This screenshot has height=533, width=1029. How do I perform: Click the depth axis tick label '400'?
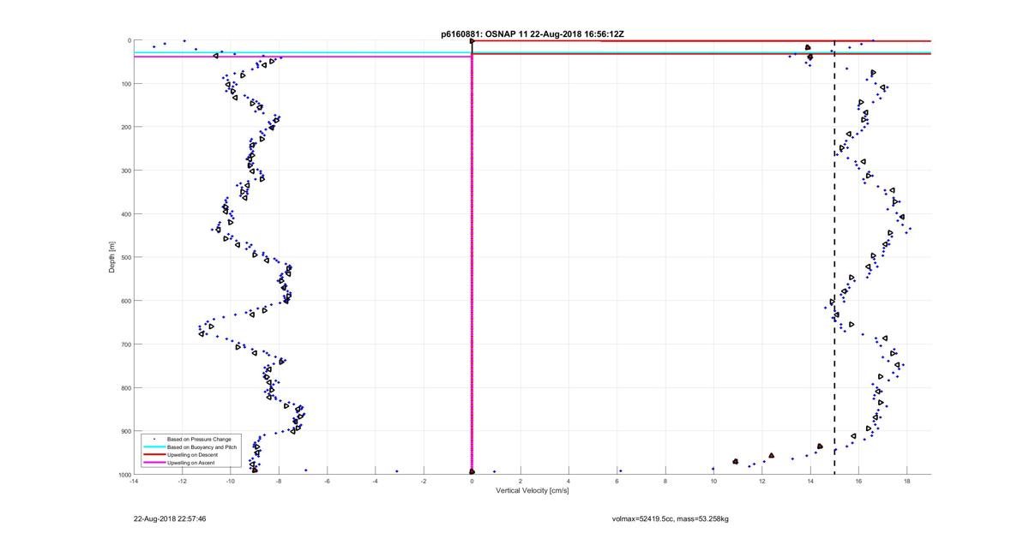coord(125,214)
